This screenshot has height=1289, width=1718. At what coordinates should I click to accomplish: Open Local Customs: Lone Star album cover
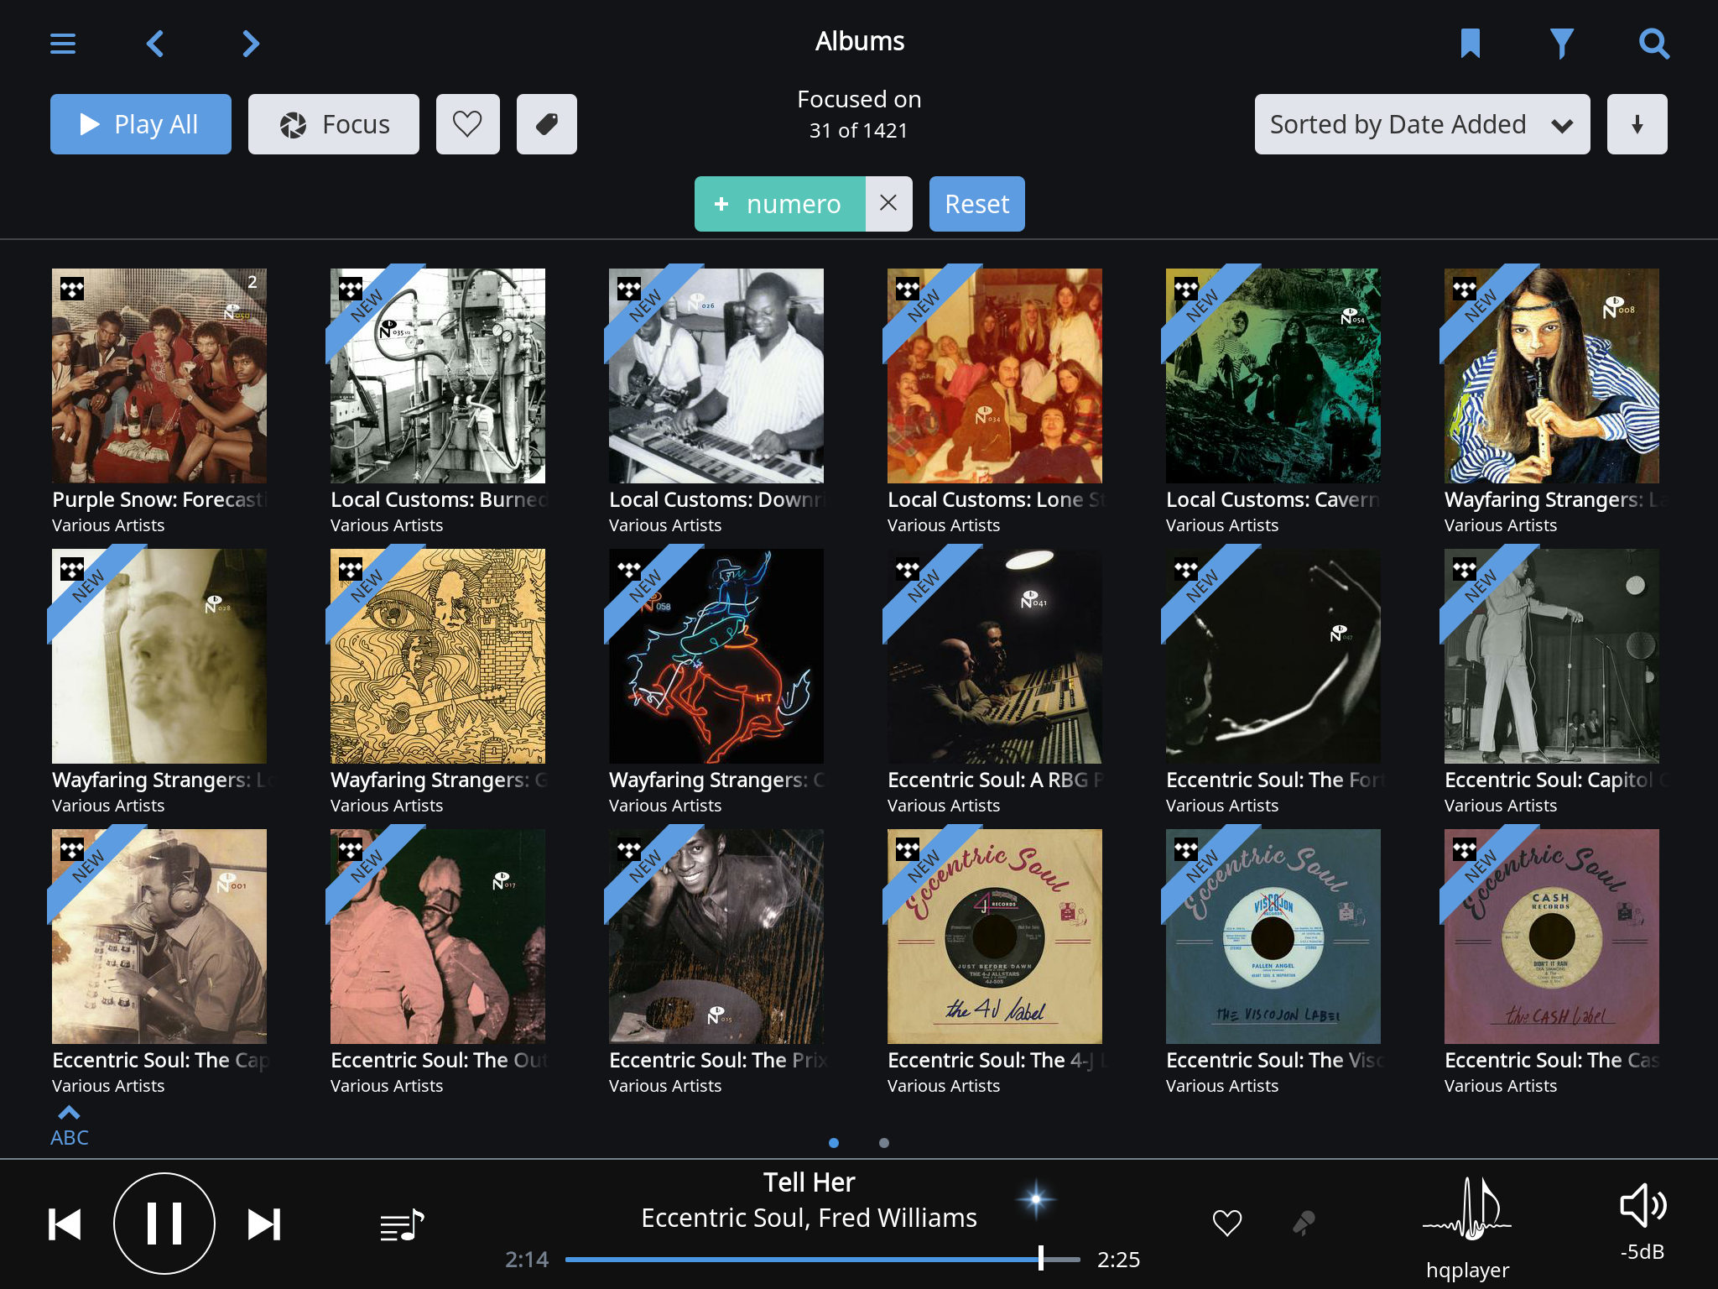pyautogui.click(x=995, y=376)
